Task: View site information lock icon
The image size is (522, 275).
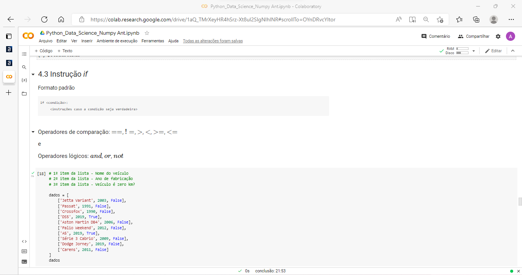Action: [81, 19]
